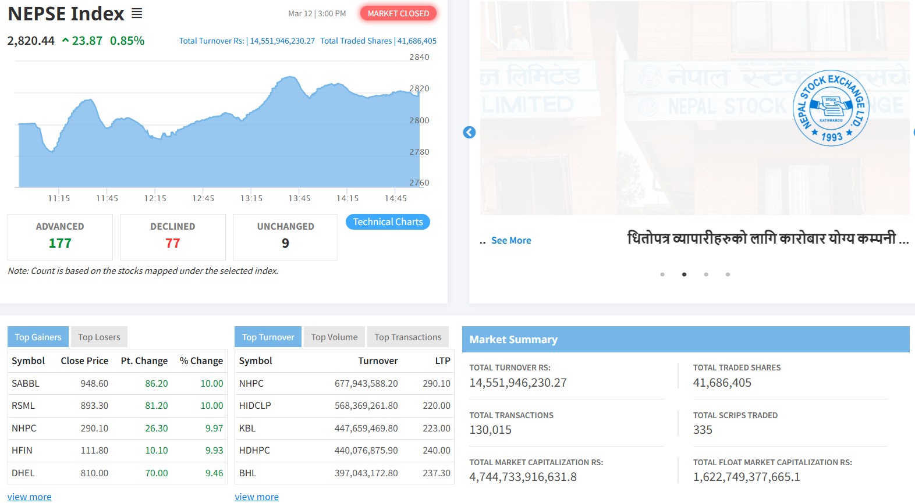The image size is (915, 503).
Task: Click the Nepal Stock Exchange 1993 logo
Action: [x=831, y=108]
